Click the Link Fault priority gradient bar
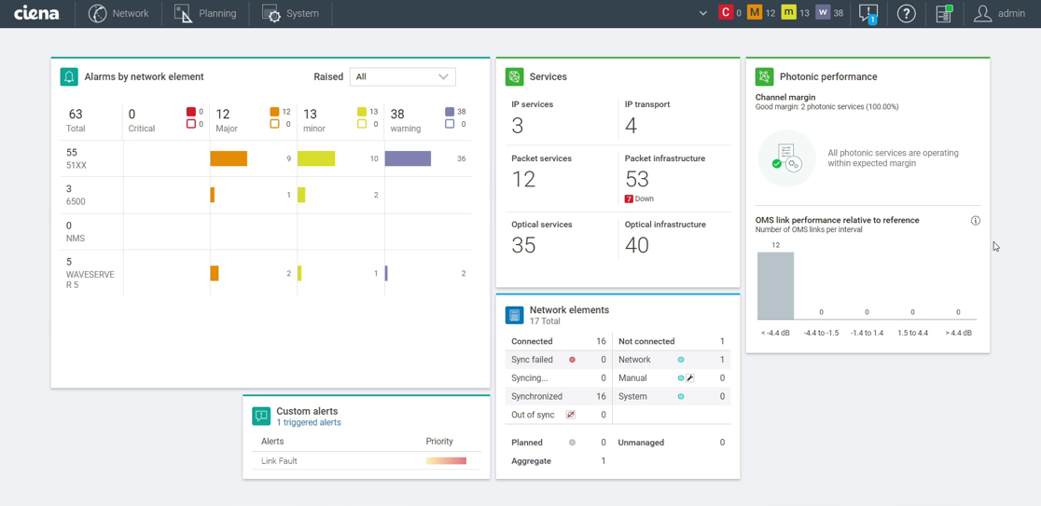This screenshot has width=1041, height=506. tap(446, 461)
